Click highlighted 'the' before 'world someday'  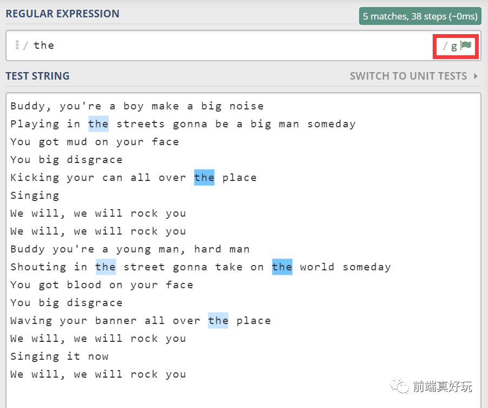[x=282, y=267]
